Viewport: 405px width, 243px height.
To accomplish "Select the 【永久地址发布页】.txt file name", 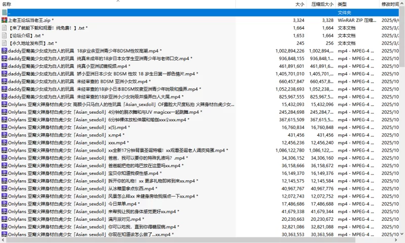I will pyautogui.click(x=30, y=43).
